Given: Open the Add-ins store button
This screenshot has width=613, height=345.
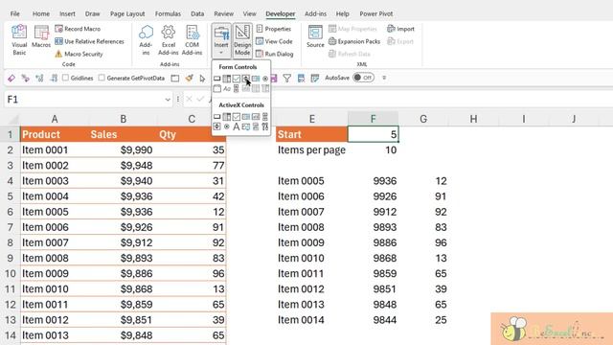Looking at the screenshot, I should point(146,40).
